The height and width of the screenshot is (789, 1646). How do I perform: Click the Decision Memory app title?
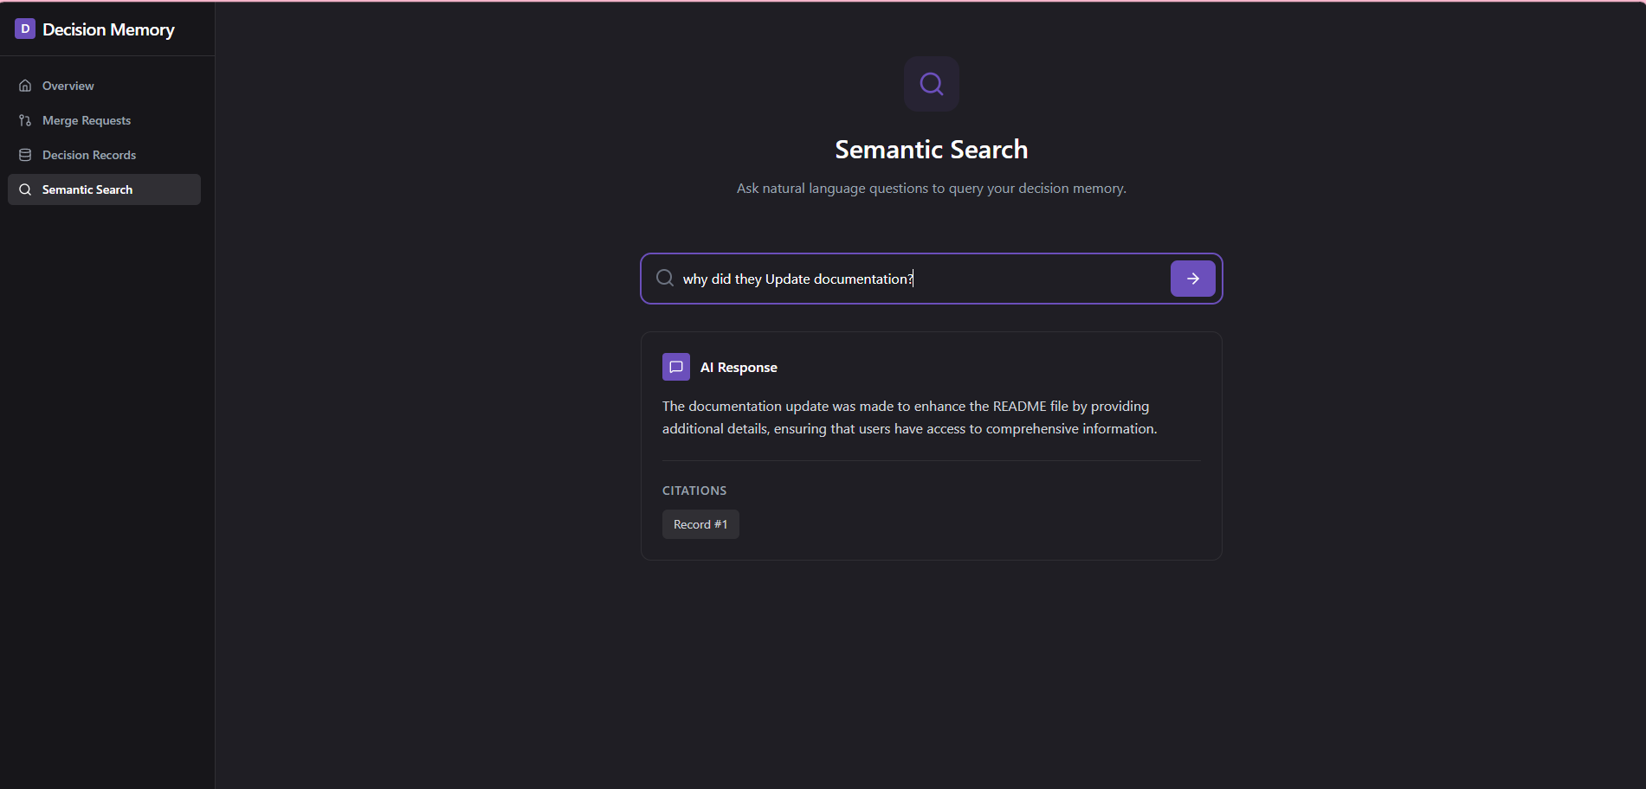[108, 29]
